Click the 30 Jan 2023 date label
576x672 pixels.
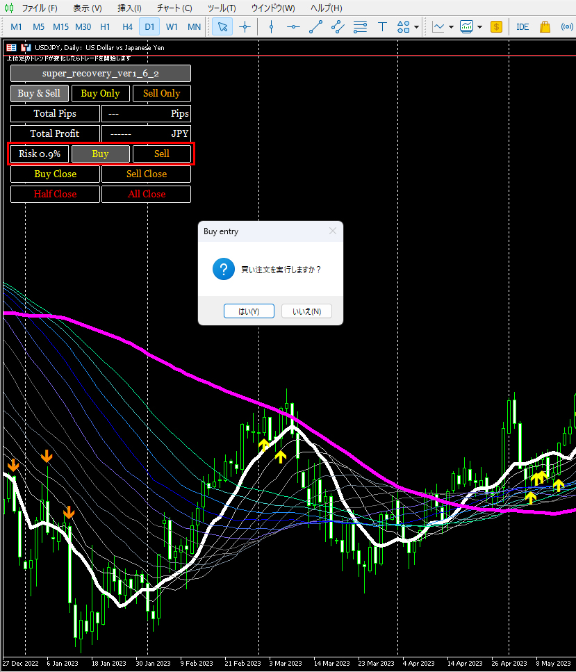click(153, 664)
